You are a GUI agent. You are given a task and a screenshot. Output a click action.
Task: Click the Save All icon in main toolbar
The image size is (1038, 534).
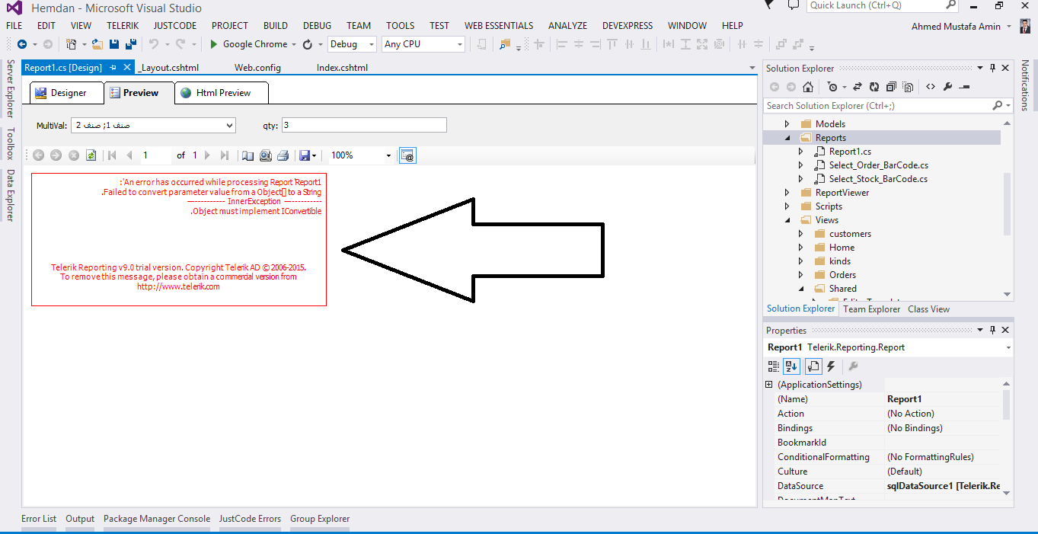[x=131, y=44]
